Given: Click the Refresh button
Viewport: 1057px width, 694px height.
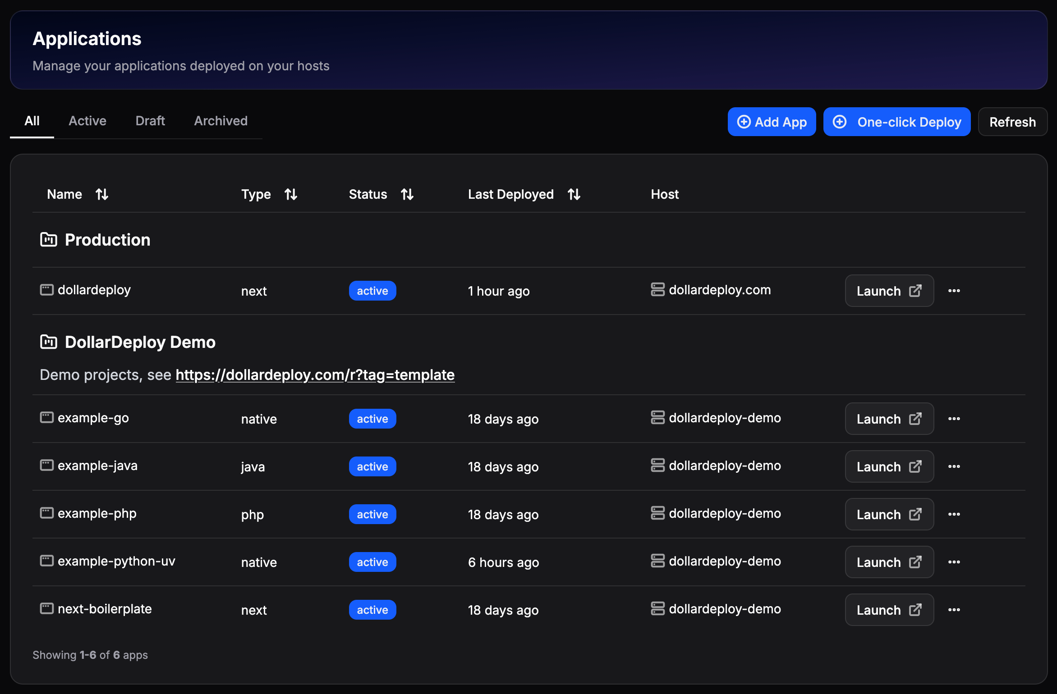Looking at the screenshot, I should click(1012, 122).
